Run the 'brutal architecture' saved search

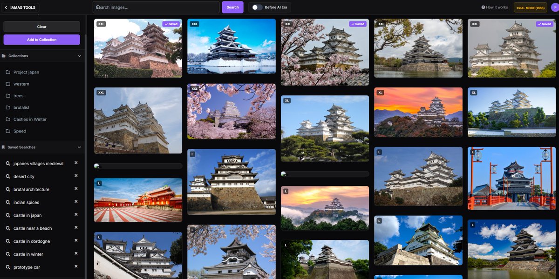(x=31, y=190)
